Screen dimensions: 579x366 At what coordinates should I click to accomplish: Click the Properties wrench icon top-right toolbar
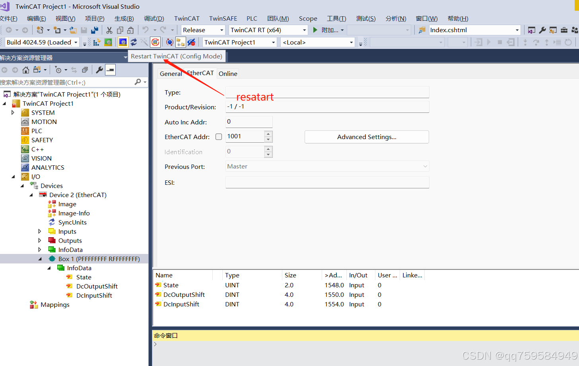coord(542,30)
